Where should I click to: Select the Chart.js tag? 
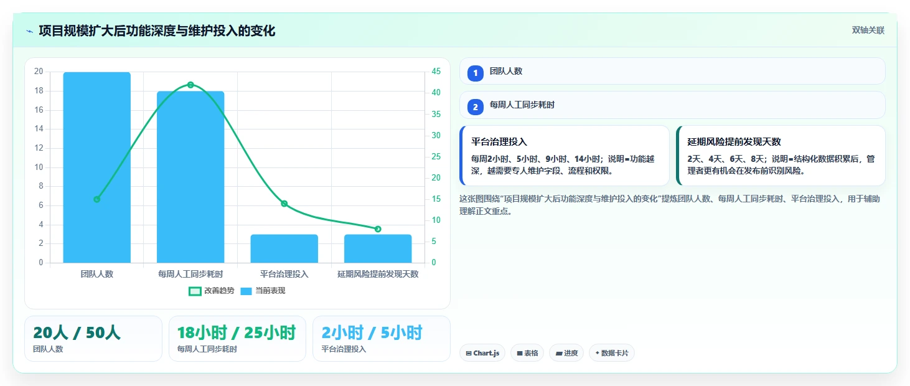(x=482, y=353)
